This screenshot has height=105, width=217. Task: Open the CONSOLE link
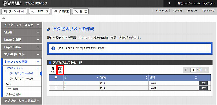point(162,10)
